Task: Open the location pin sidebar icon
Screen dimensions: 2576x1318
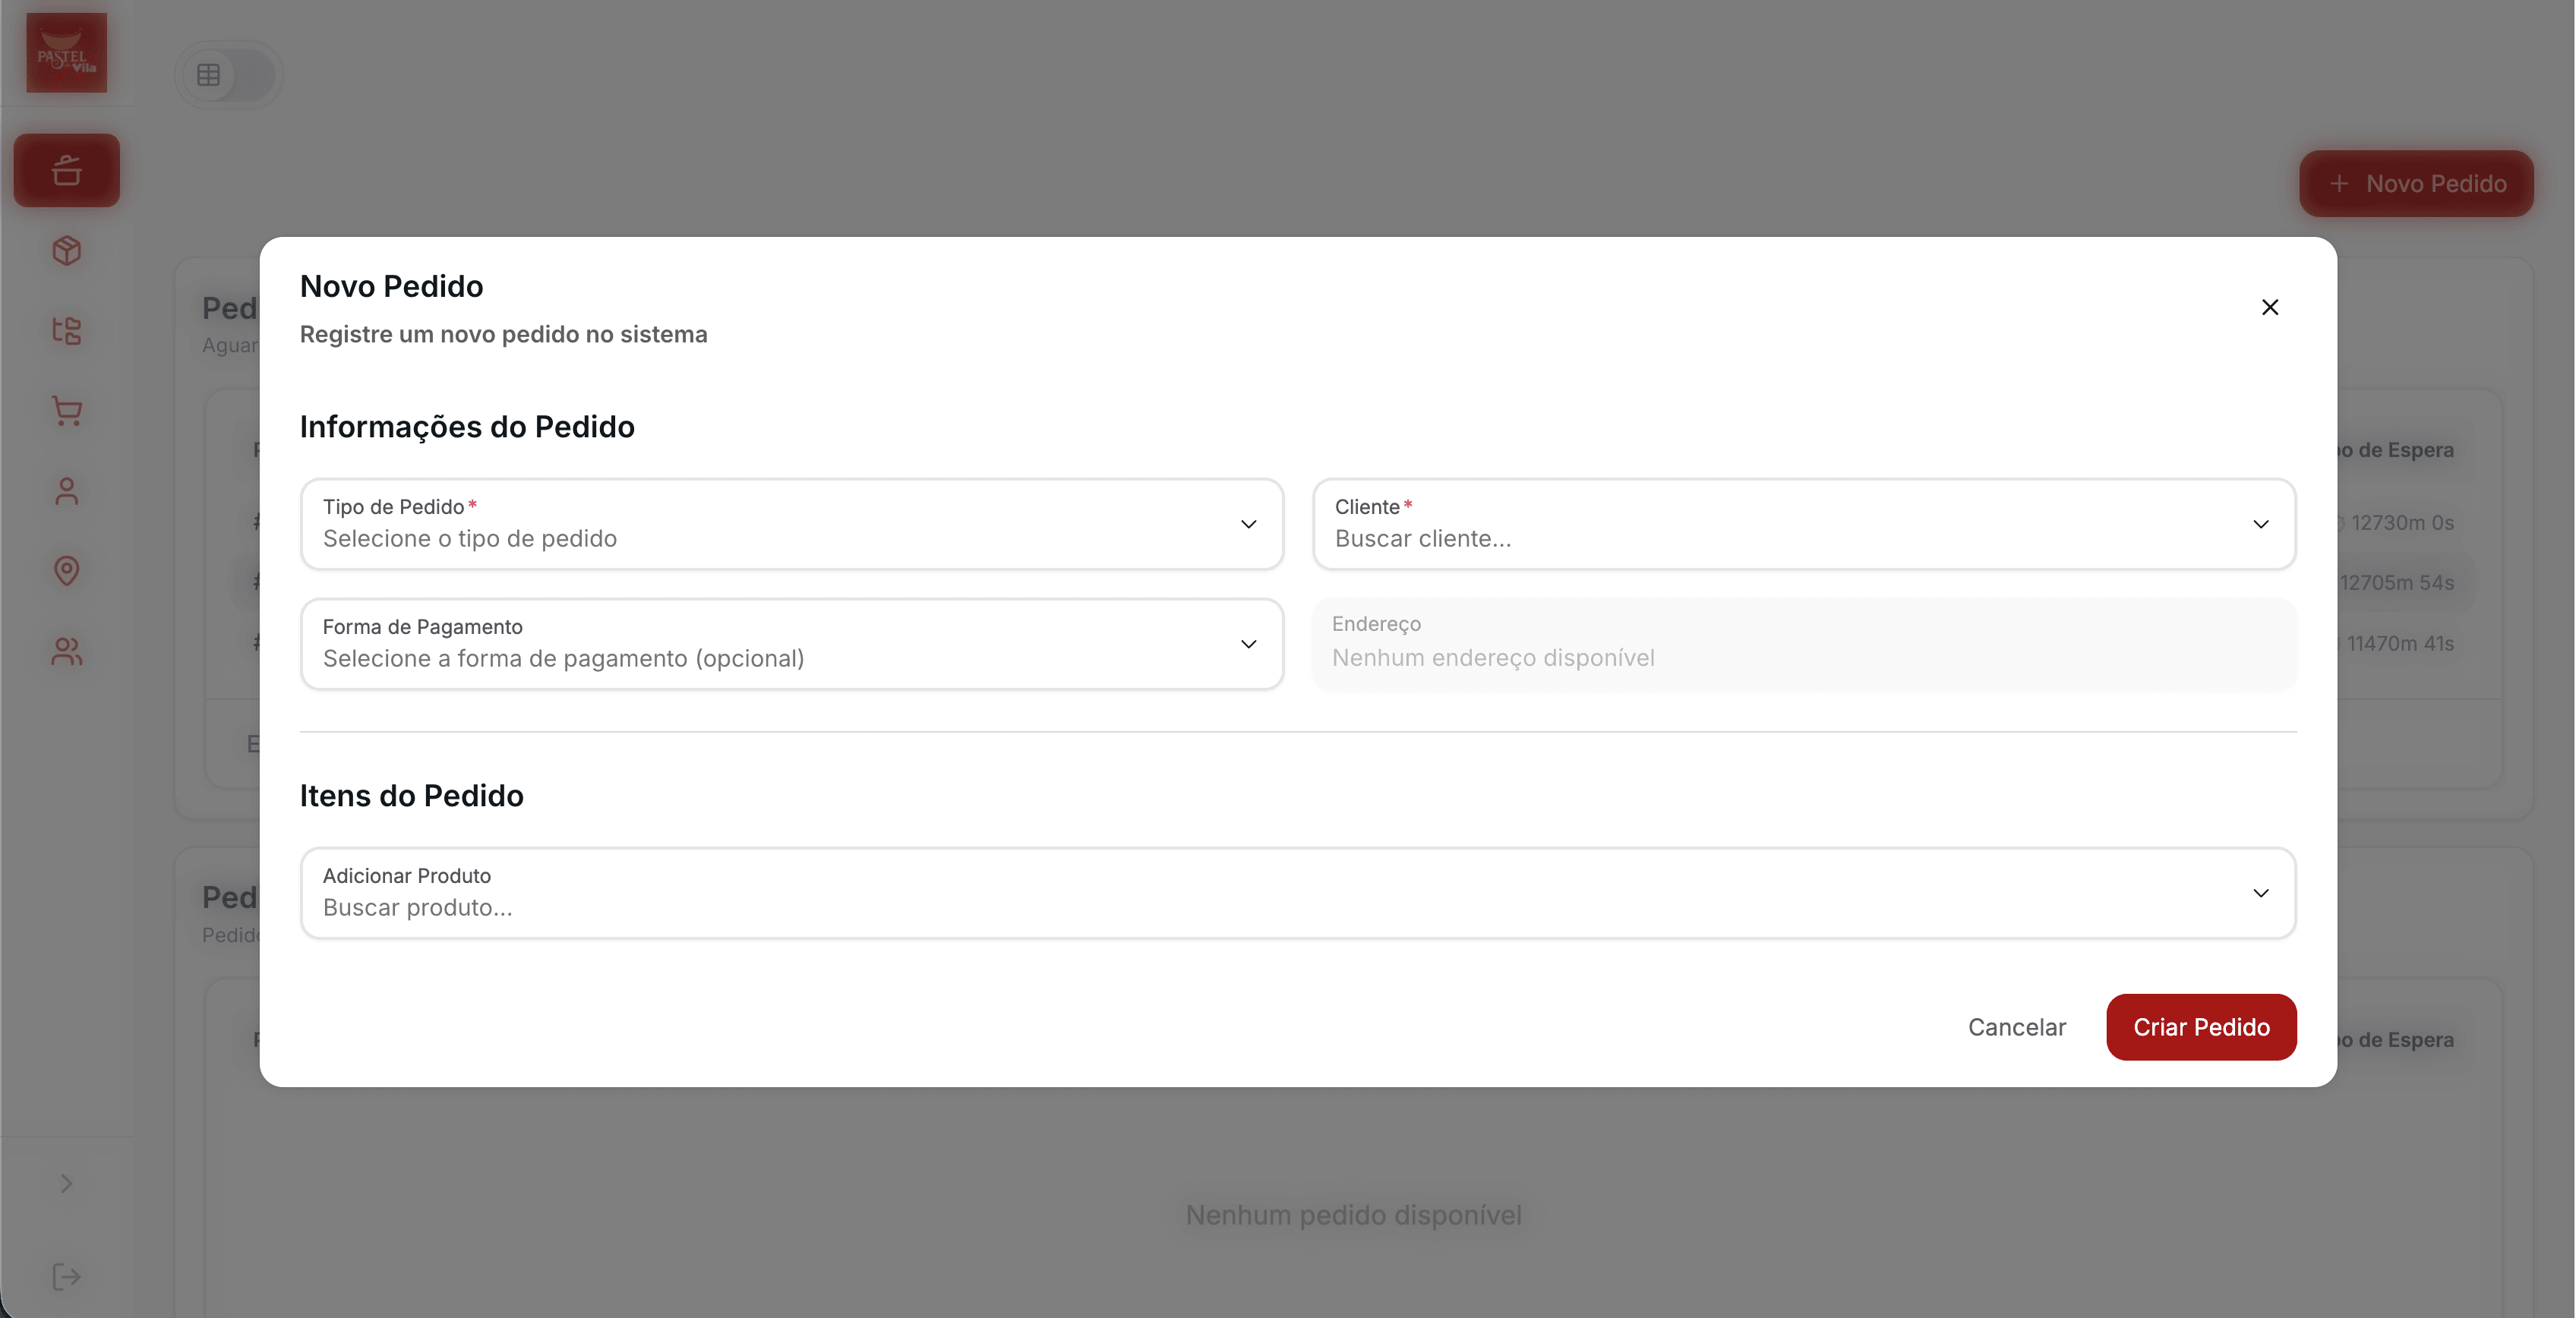Action: [66, 571]
